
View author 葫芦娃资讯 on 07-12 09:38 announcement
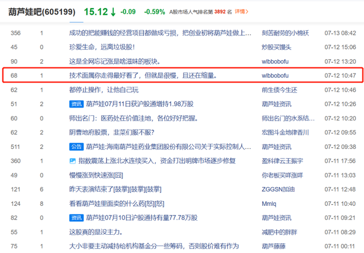click(276, 147)
